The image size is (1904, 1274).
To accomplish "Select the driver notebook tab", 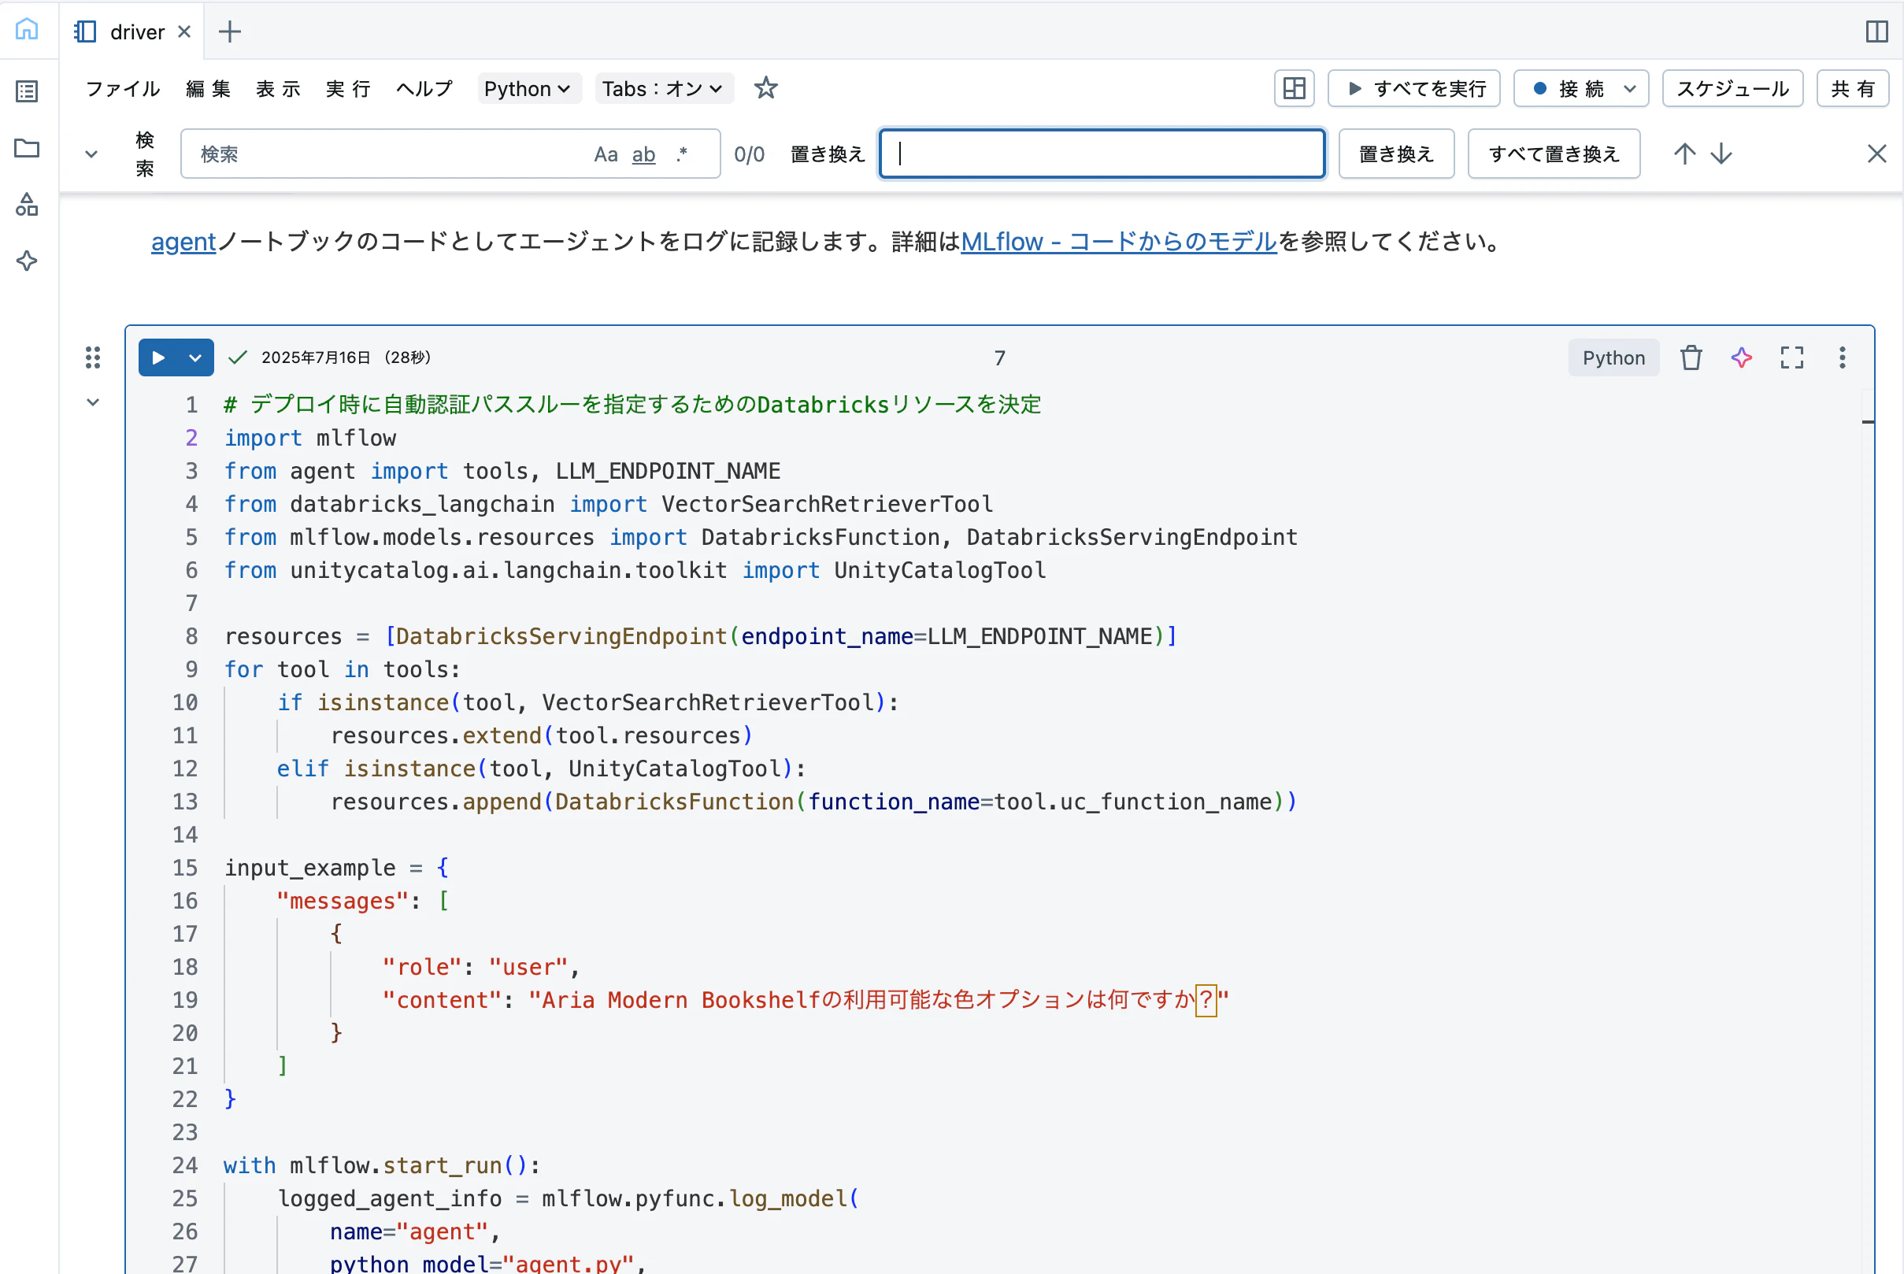I will point(130,31).
